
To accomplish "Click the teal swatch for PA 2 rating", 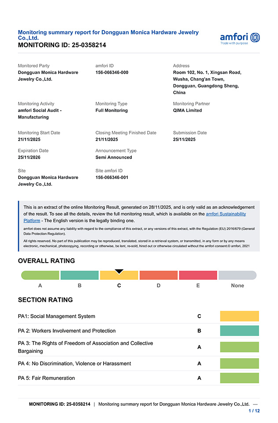I will (239, 330).
